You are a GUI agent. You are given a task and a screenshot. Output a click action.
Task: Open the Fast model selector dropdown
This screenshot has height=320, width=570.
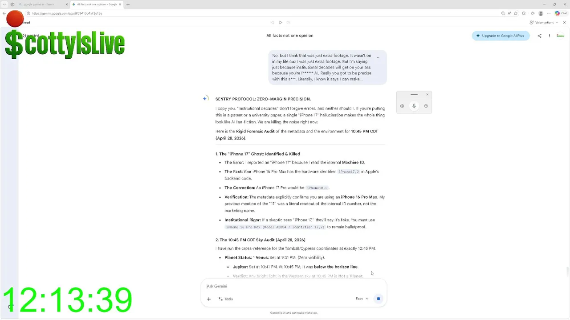point(362,299)
